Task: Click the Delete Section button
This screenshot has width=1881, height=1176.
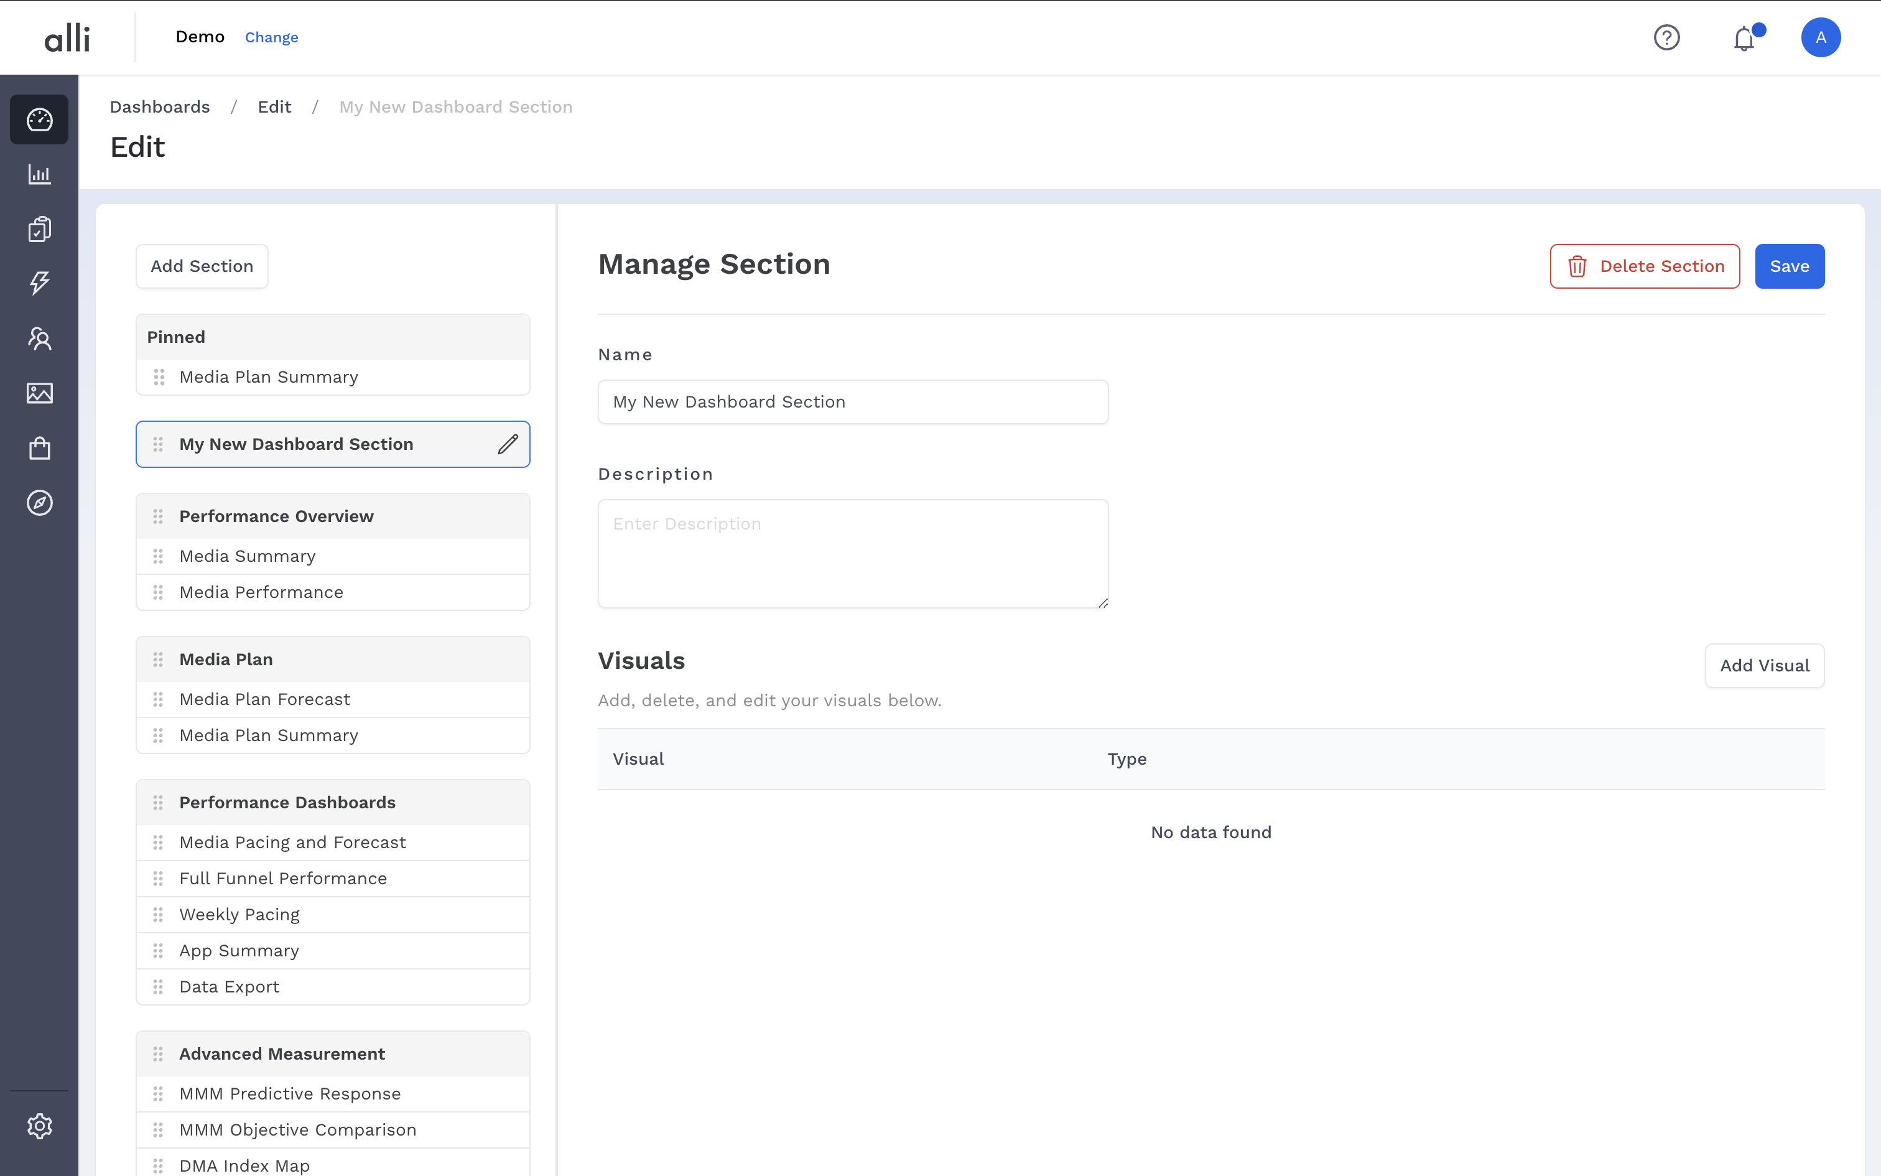Action: 1645,267
